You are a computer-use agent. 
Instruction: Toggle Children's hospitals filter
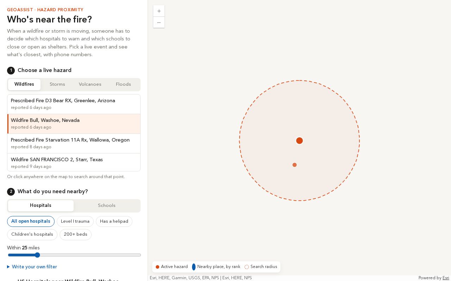(32, 235)
